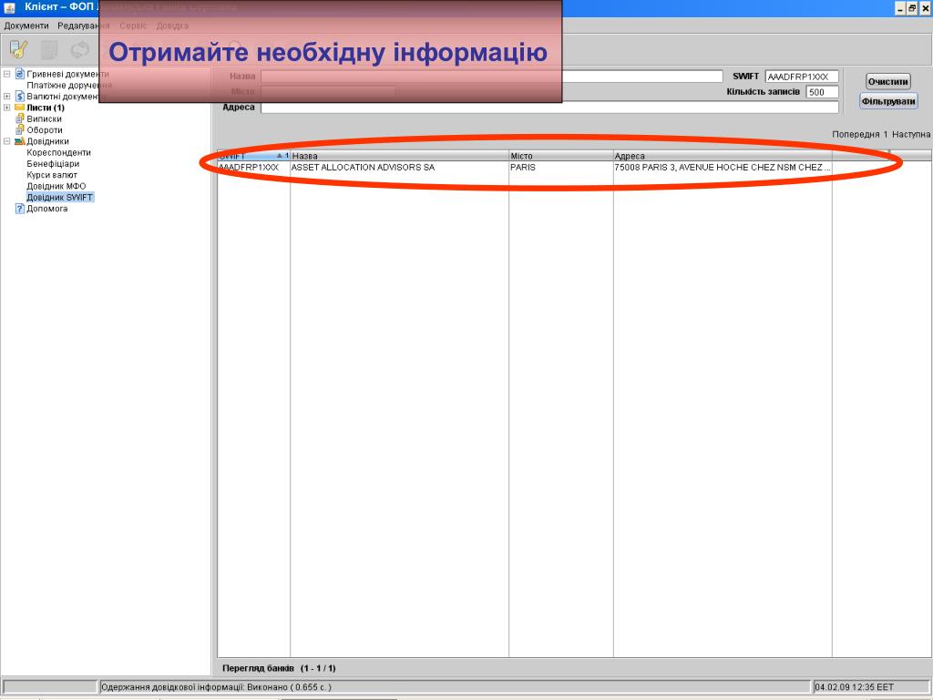
Task: Click the refresh arrows toolbar icon
Action: (80, 49)
